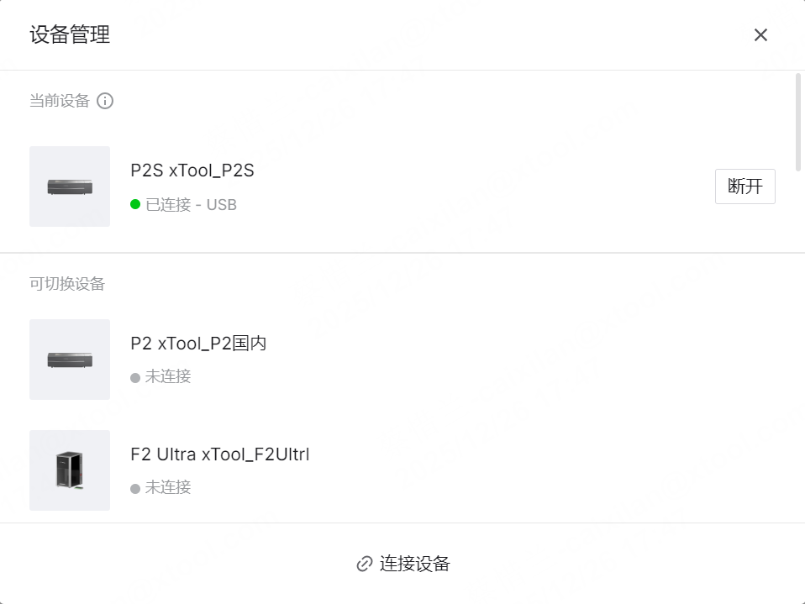The width and height of the screenshot is (805, 604).
Task: Click the green connected status dot
Action: tap(135, 204)
